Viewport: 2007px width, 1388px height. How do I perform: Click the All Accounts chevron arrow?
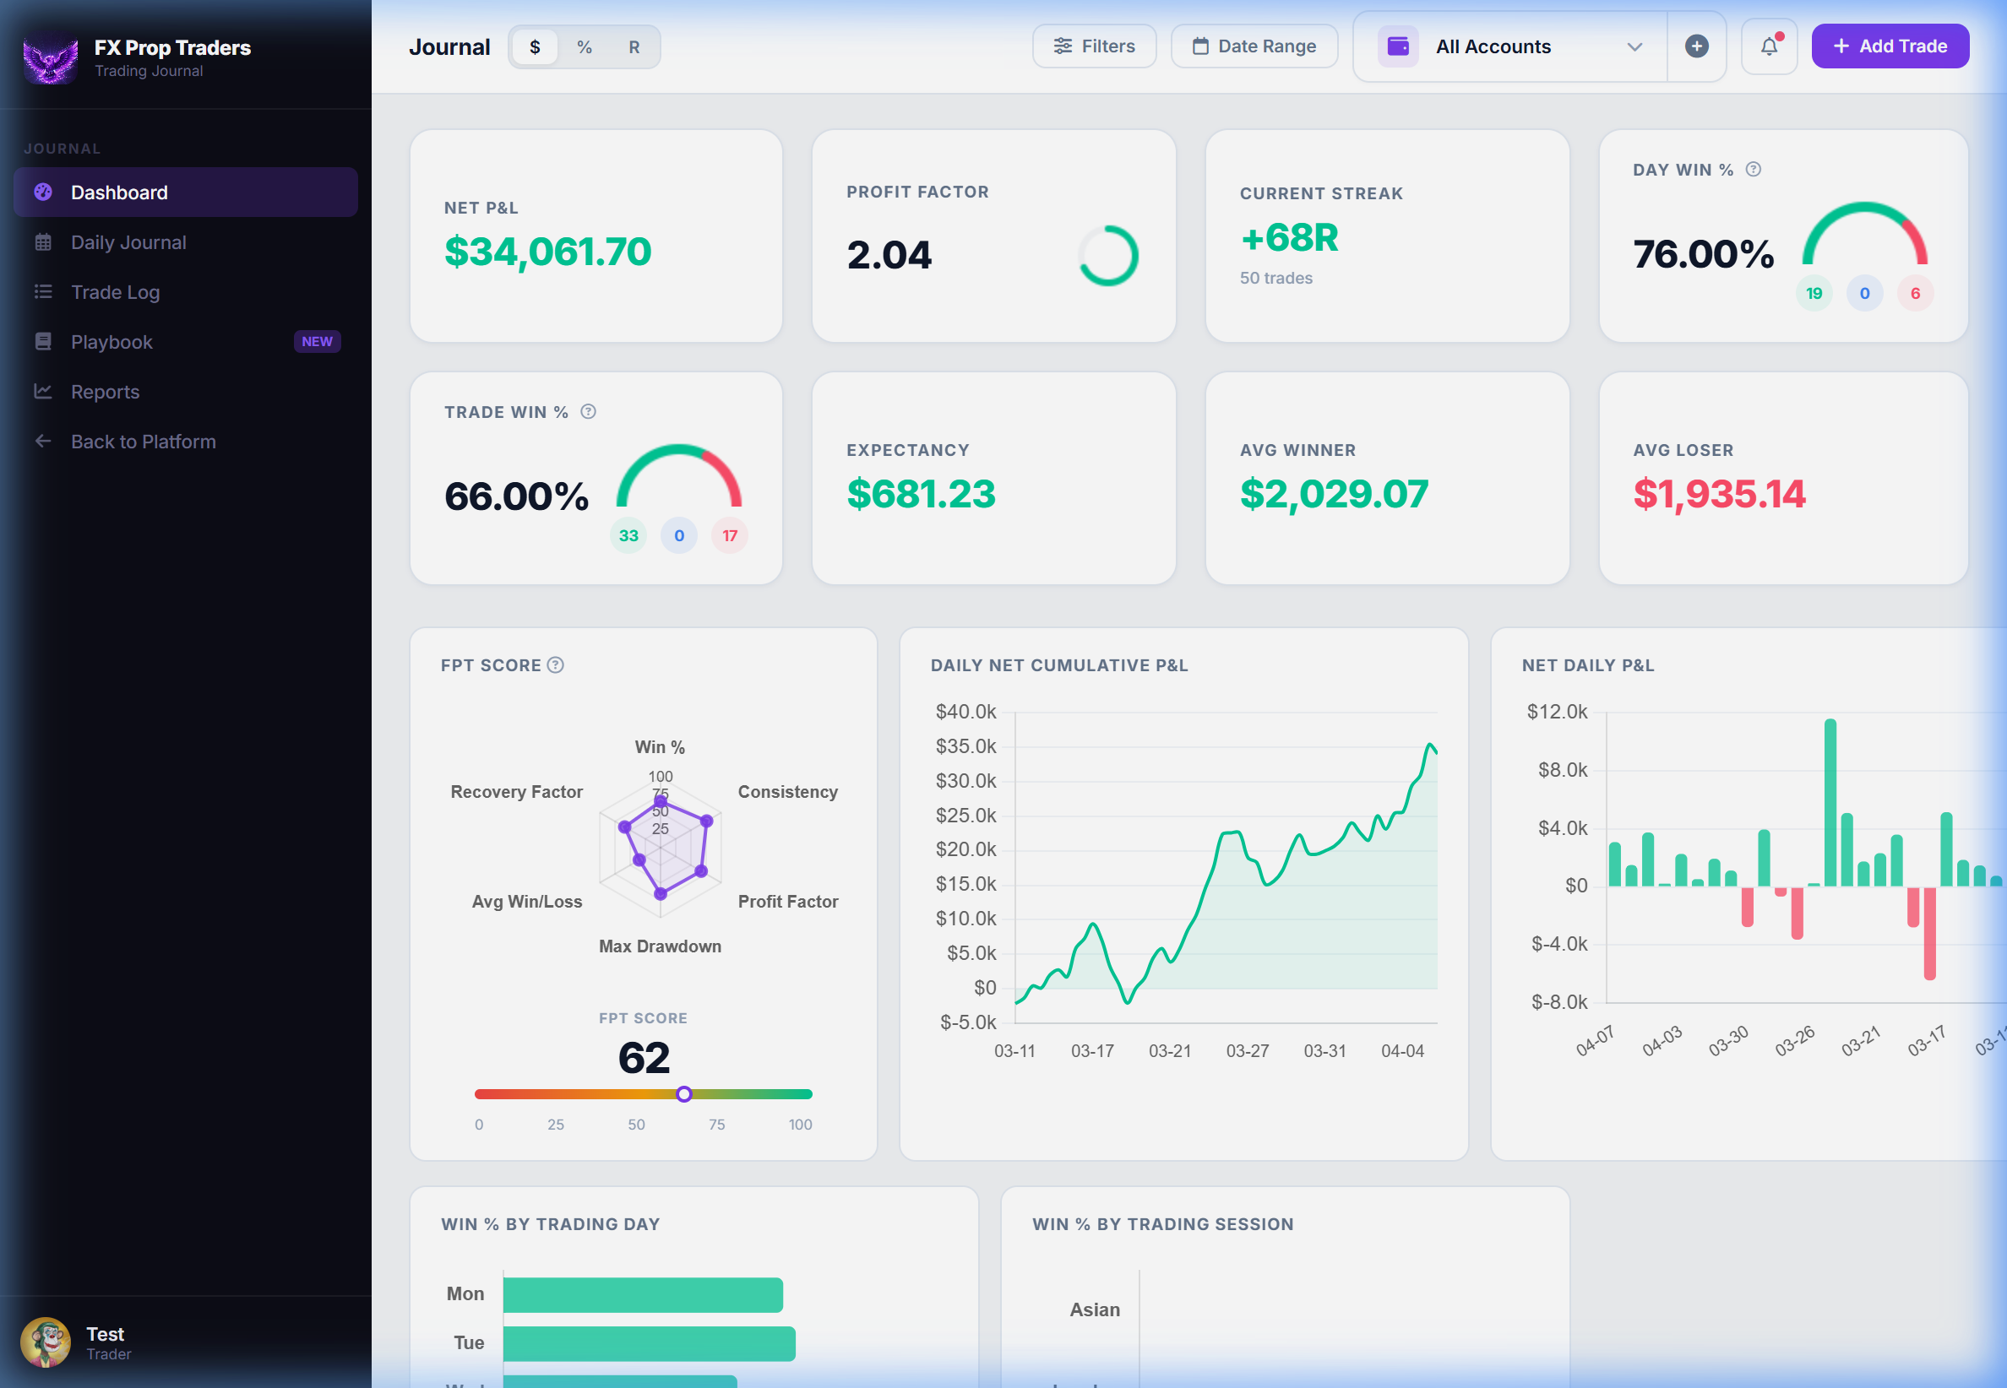pos(1634,47)
